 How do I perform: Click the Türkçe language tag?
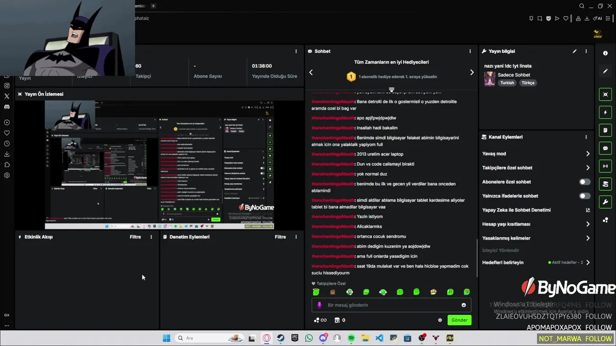pyautogui.click(x=528, y=83)
